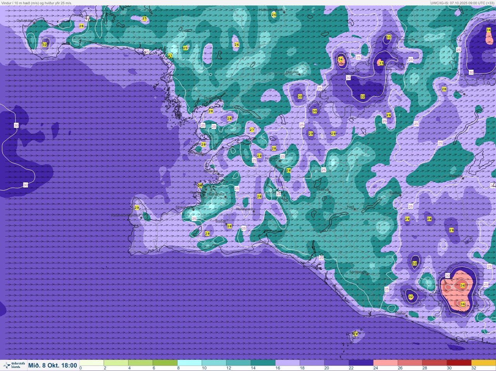Click the Straumsvík station label

point(184,207)
